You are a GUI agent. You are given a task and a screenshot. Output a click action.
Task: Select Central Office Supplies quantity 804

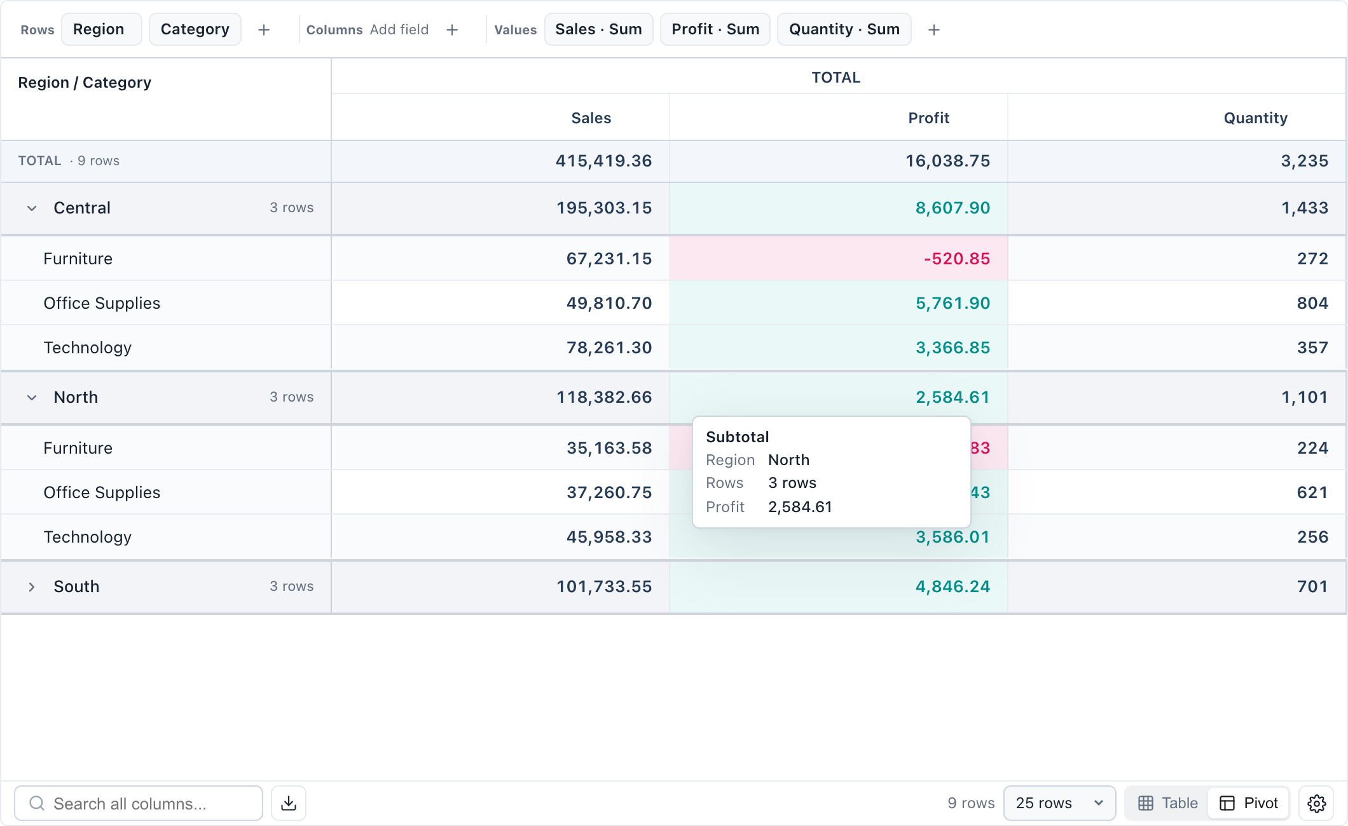click(1177, 303)
